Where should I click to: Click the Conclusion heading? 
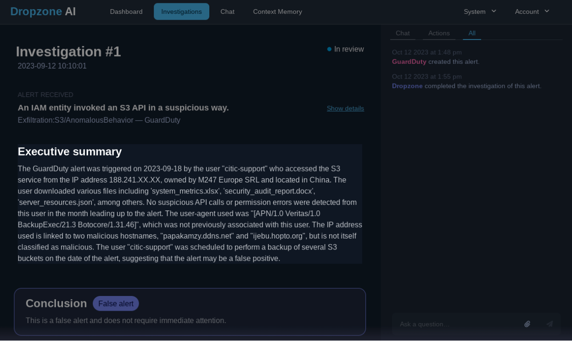[56, 303]
